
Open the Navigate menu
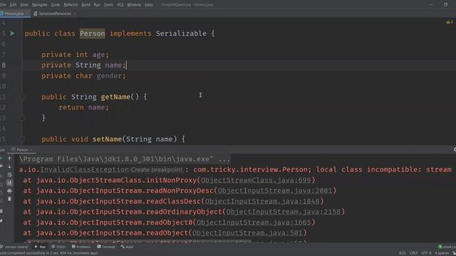[x=40, y=5]
